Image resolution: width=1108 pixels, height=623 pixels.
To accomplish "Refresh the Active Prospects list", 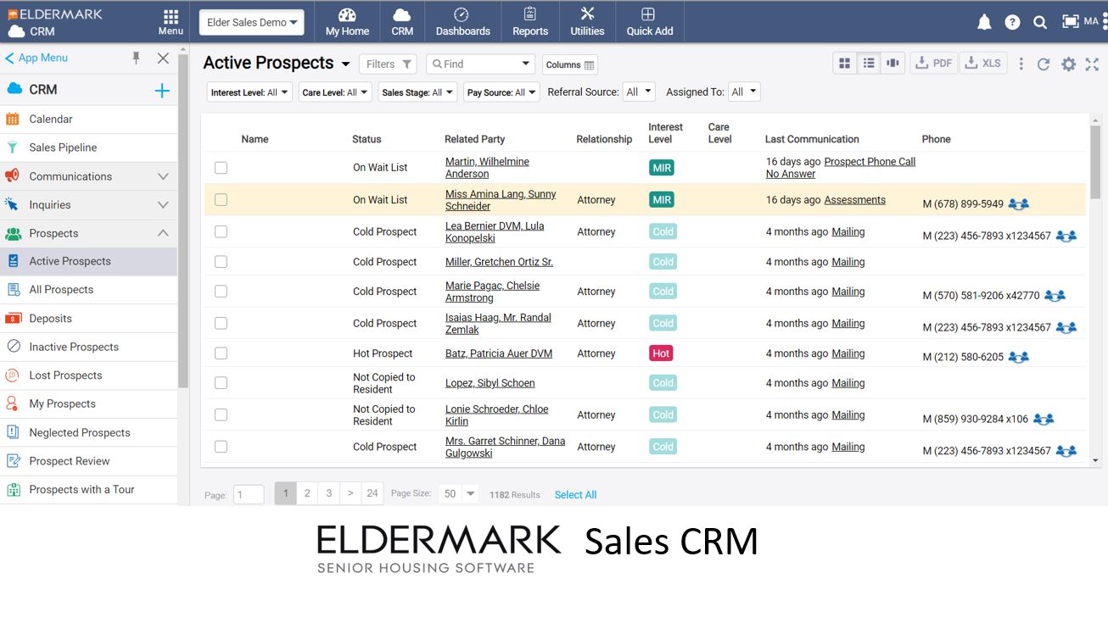I will tap(1044, 64).
